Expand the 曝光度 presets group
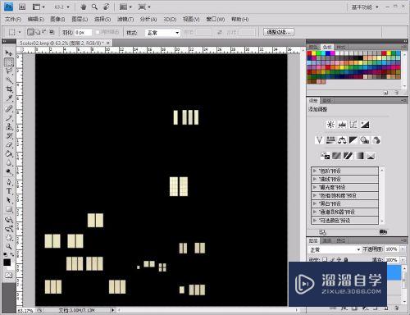This screenshot has height=315, width=410. [x=314, y=187]
